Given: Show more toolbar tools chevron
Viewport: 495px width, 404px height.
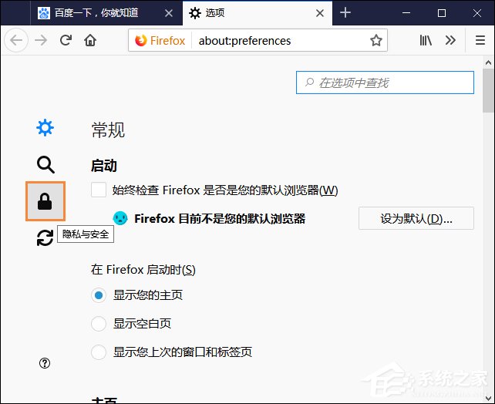Looking at the screenshot, I should (450, 40).
